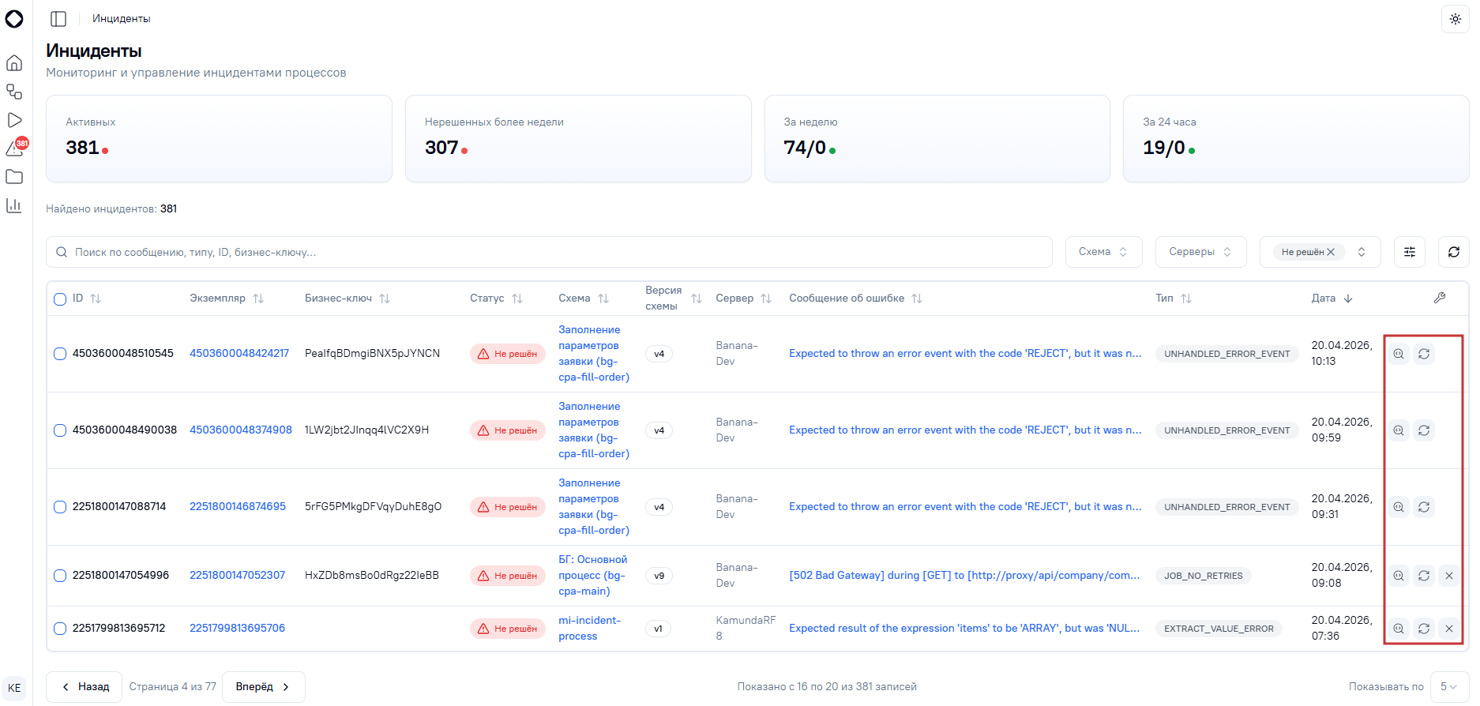Check the box for incident 2251800147054996

click(x=60, y=576)
